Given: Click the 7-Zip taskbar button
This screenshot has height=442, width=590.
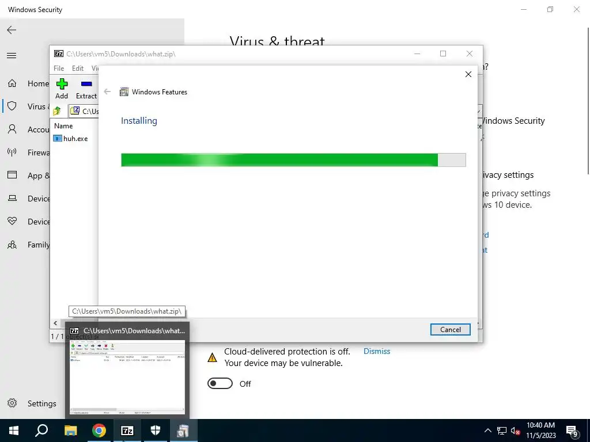Looking at the screenshot, I should pos(127,430).
